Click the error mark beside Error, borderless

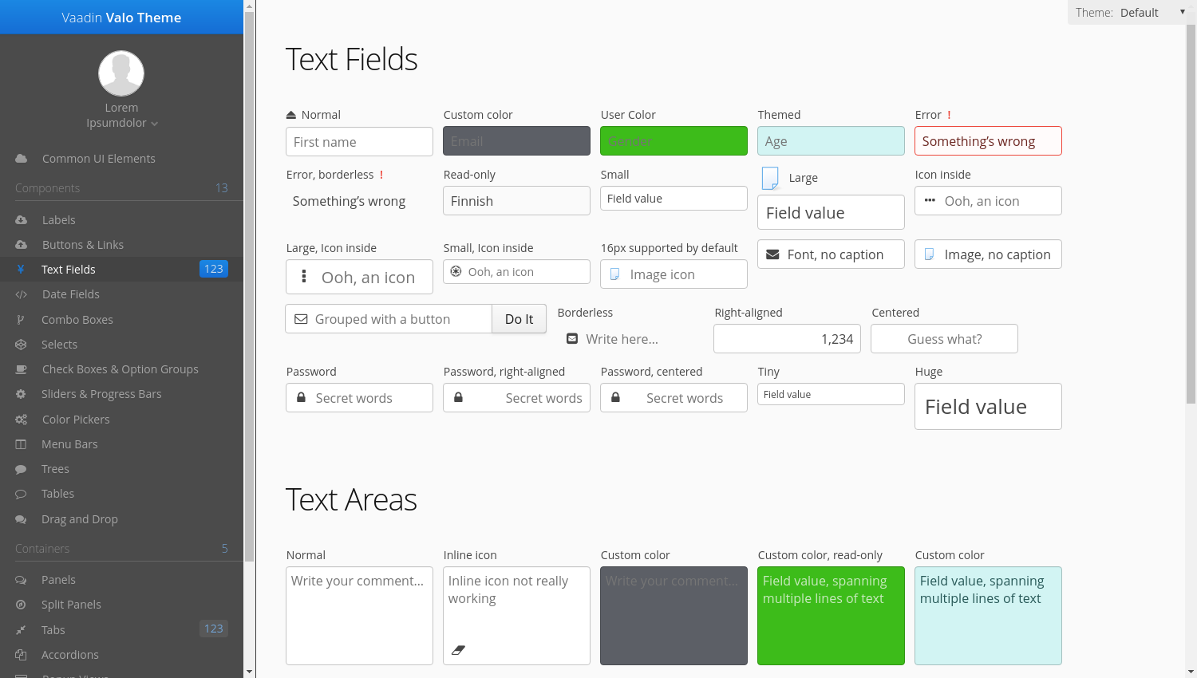[x=381, y=175]
